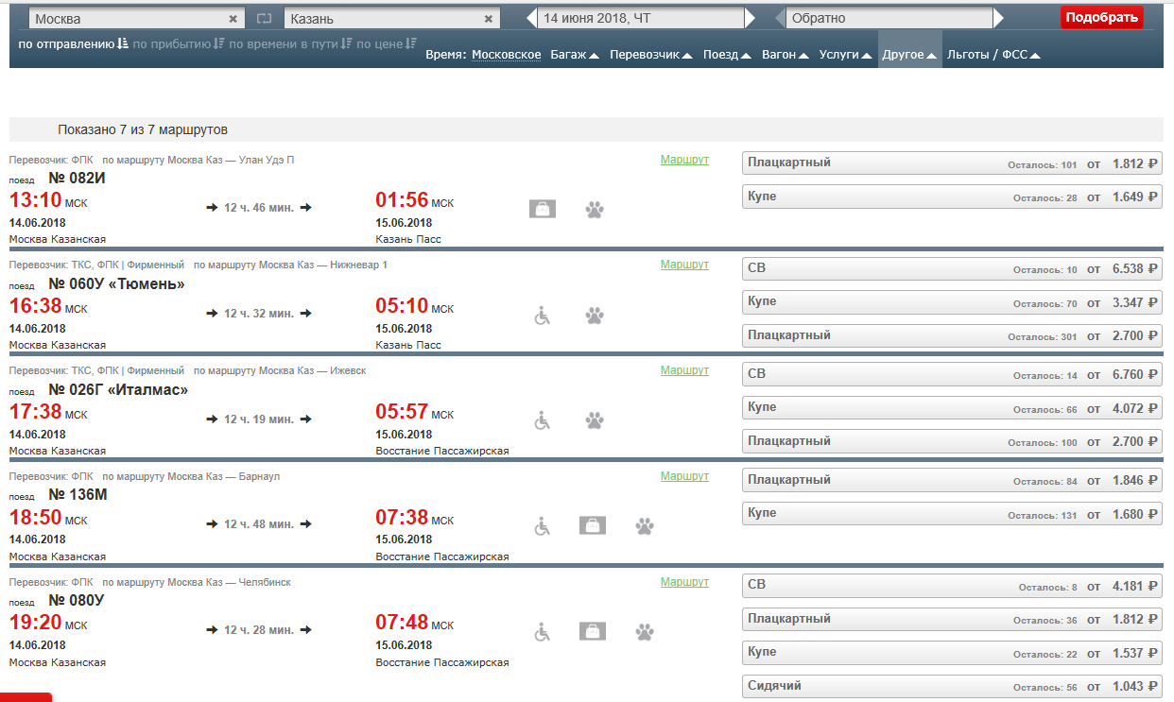The width and height of the screenshot is (1174, 702).
Task: Select СВ for train 026Г at 6.760 ₽
Action: coord(952,374)
